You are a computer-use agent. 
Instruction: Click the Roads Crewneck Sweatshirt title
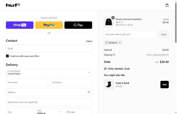click(x=129, y=19)
